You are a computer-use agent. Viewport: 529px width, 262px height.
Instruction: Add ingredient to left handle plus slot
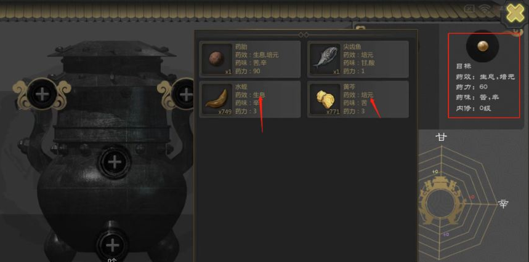point(42,94)
